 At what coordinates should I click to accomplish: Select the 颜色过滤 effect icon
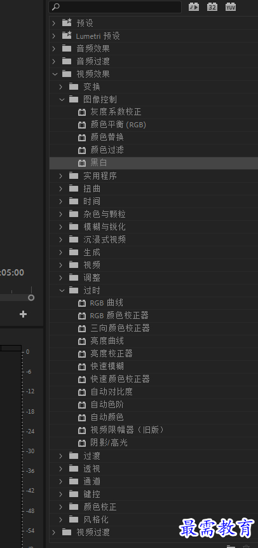[82, 150]
